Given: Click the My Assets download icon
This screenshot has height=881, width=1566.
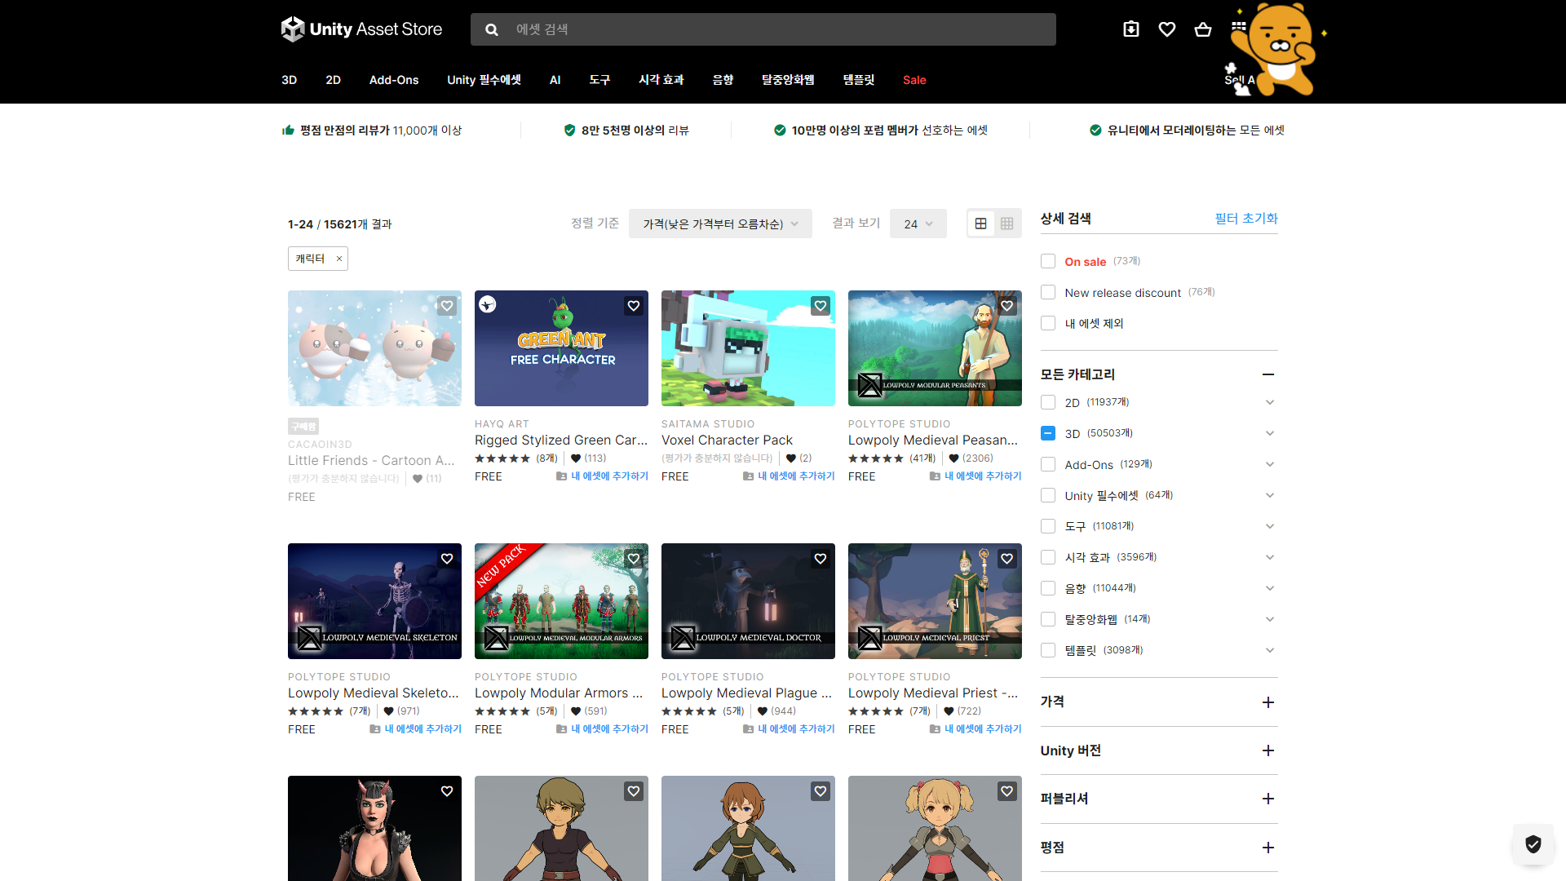Looking at the screenshot, I should pyautogui.click(x=1130, y=29).
